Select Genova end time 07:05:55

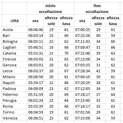coord(82,65)
